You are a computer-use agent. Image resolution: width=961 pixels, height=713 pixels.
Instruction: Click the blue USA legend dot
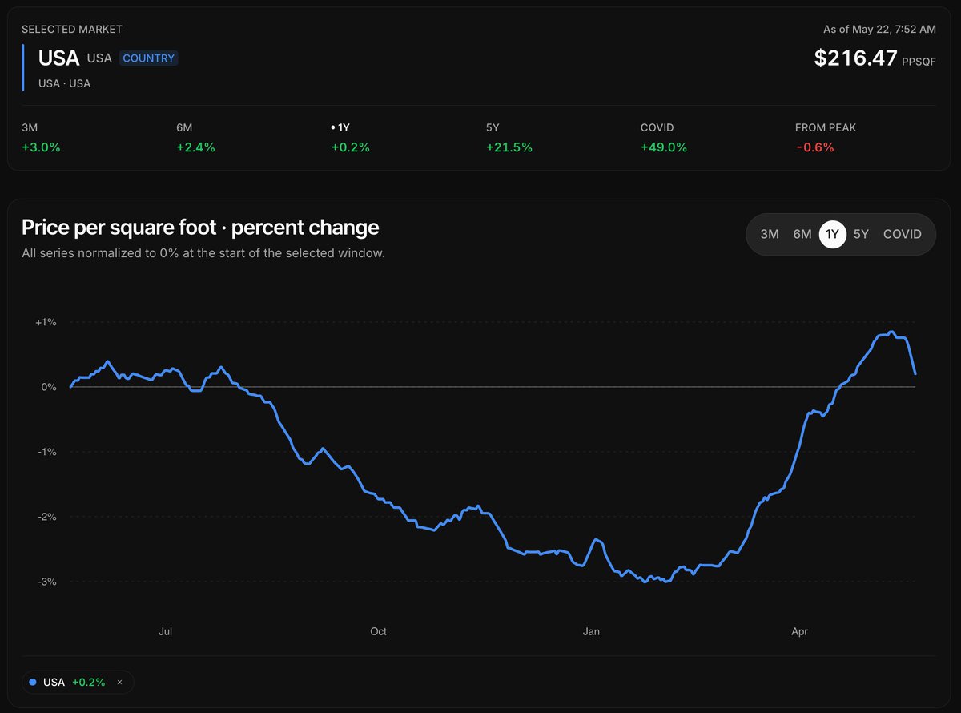tap(32, 683)
